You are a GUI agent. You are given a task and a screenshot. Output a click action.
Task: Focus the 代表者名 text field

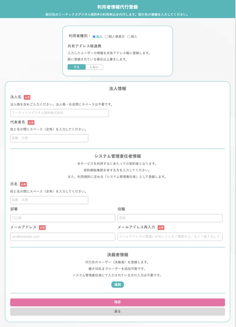[x=49, y=138]
